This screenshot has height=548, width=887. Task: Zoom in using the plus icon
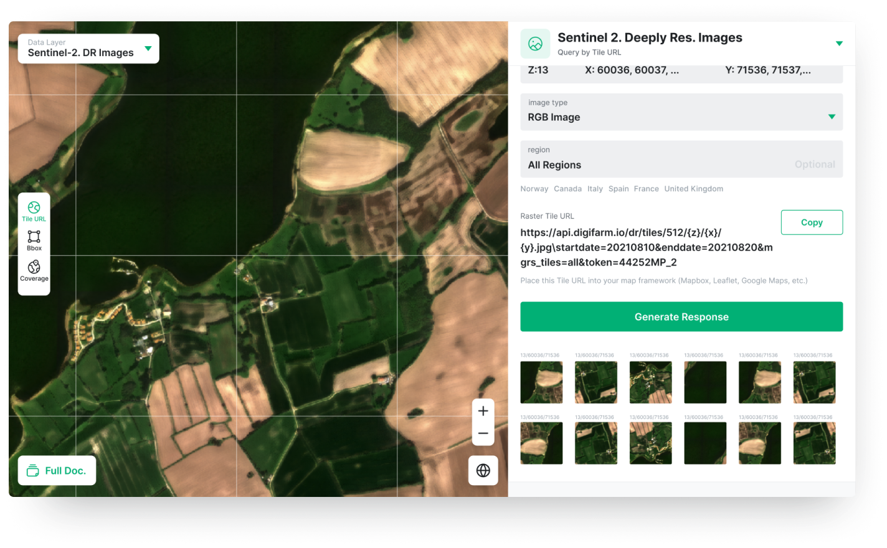[483, 410]
